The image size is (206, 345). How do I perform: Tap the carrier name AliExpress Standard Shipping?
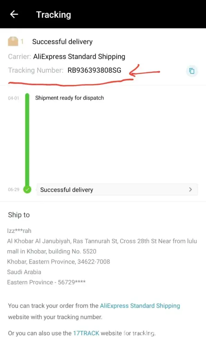tap(79, 57)
